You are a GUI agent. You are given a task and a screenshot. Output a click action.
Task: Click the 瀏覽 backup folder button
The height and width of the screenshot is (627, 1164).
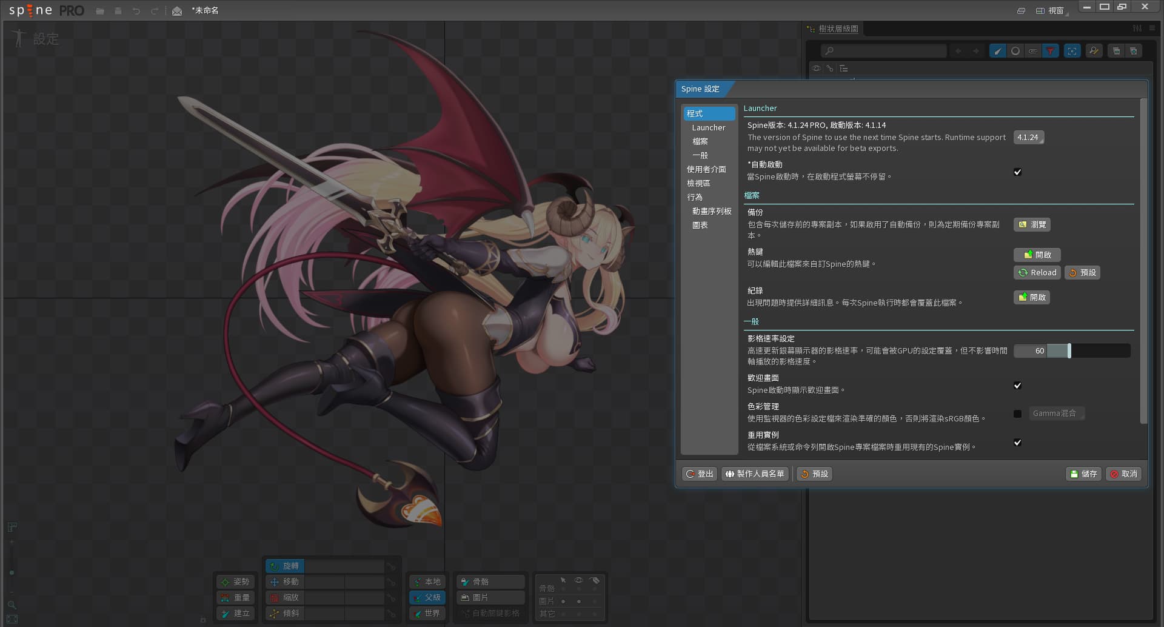(1032, 224)
